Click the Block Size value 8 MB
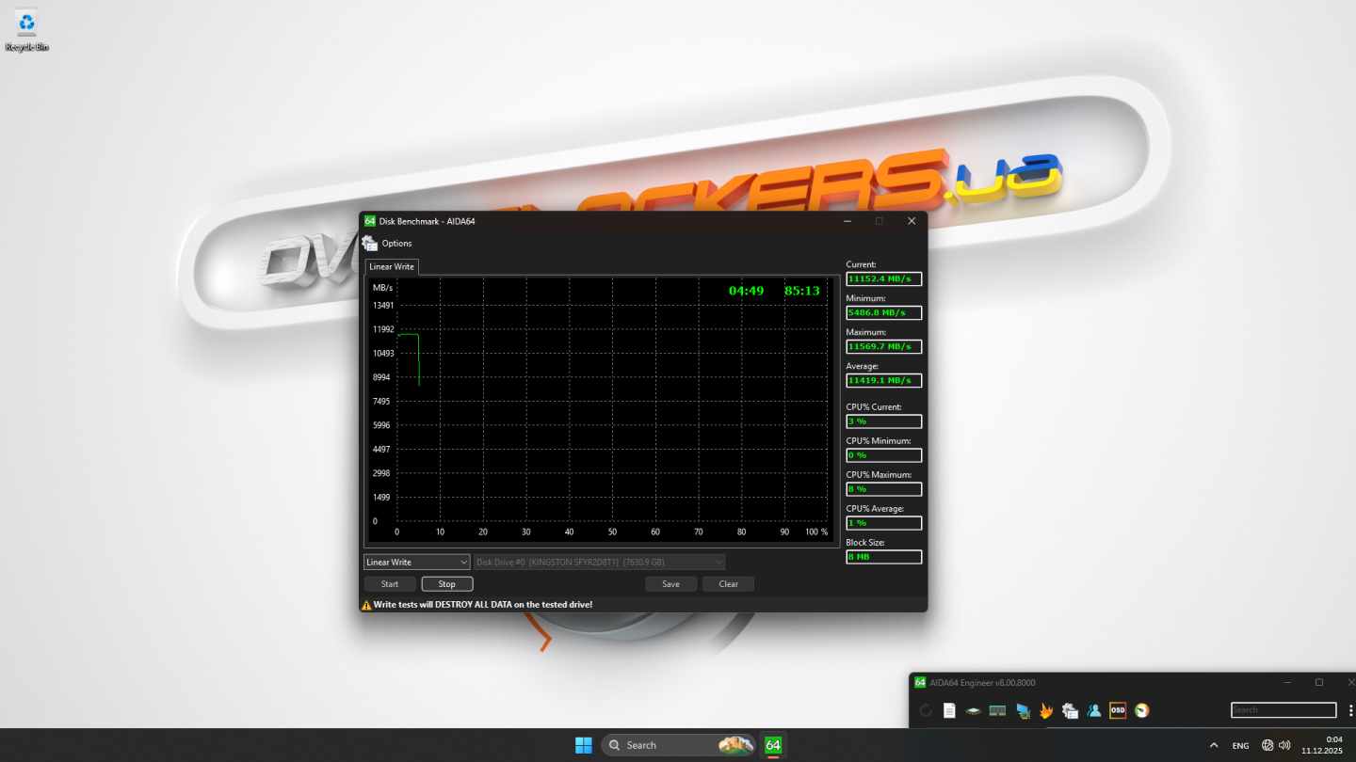This screenshot has height=762, width=1356. pos(883,557)
